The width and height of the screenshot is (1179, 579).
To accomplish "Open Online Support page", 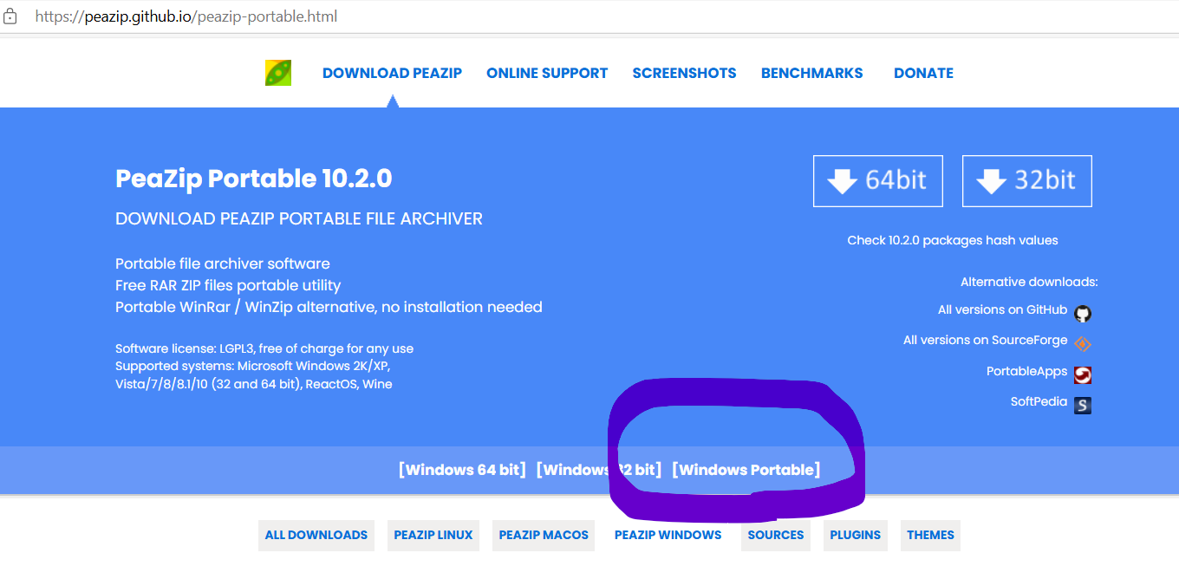I will [547, 73].
